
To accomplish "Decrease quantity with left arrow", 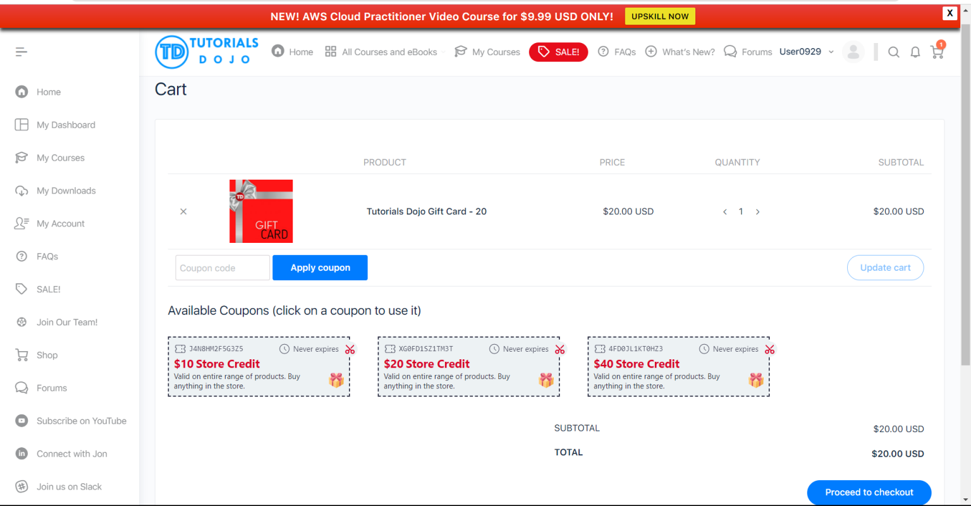I will coord(724,212).
